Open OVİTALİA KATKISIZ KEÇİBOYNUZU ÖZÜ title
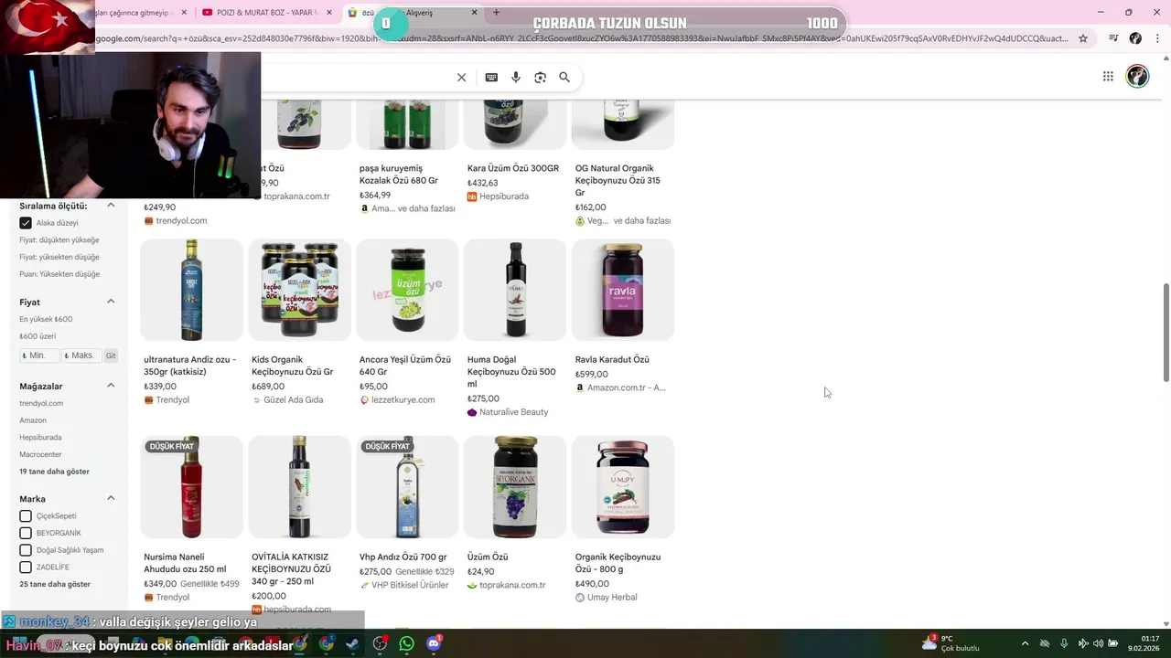1171x658 pixels. tap(291, 568)
